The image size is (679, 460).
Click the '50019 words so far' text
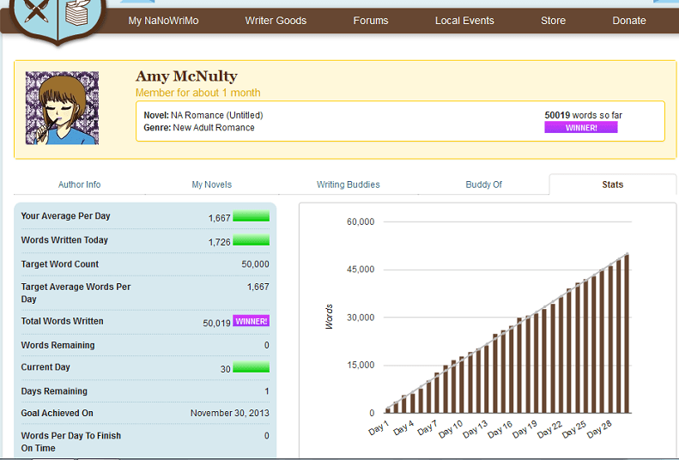(584, 115)
